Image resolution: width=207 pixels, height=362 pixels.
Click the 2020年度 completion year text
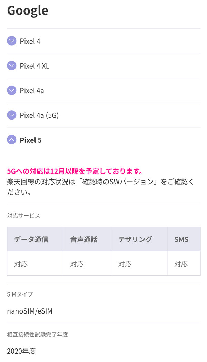(x=21, y=351)
